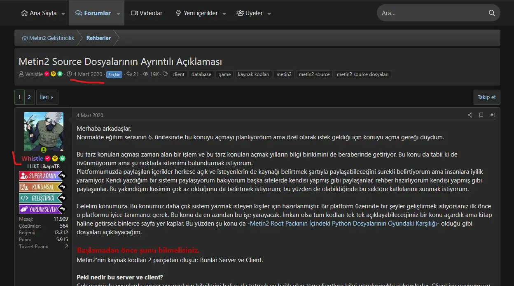The image size is (514, 286).
Task: Open the Rehberler breadcrumb
Action: click(x=98, y=38)
